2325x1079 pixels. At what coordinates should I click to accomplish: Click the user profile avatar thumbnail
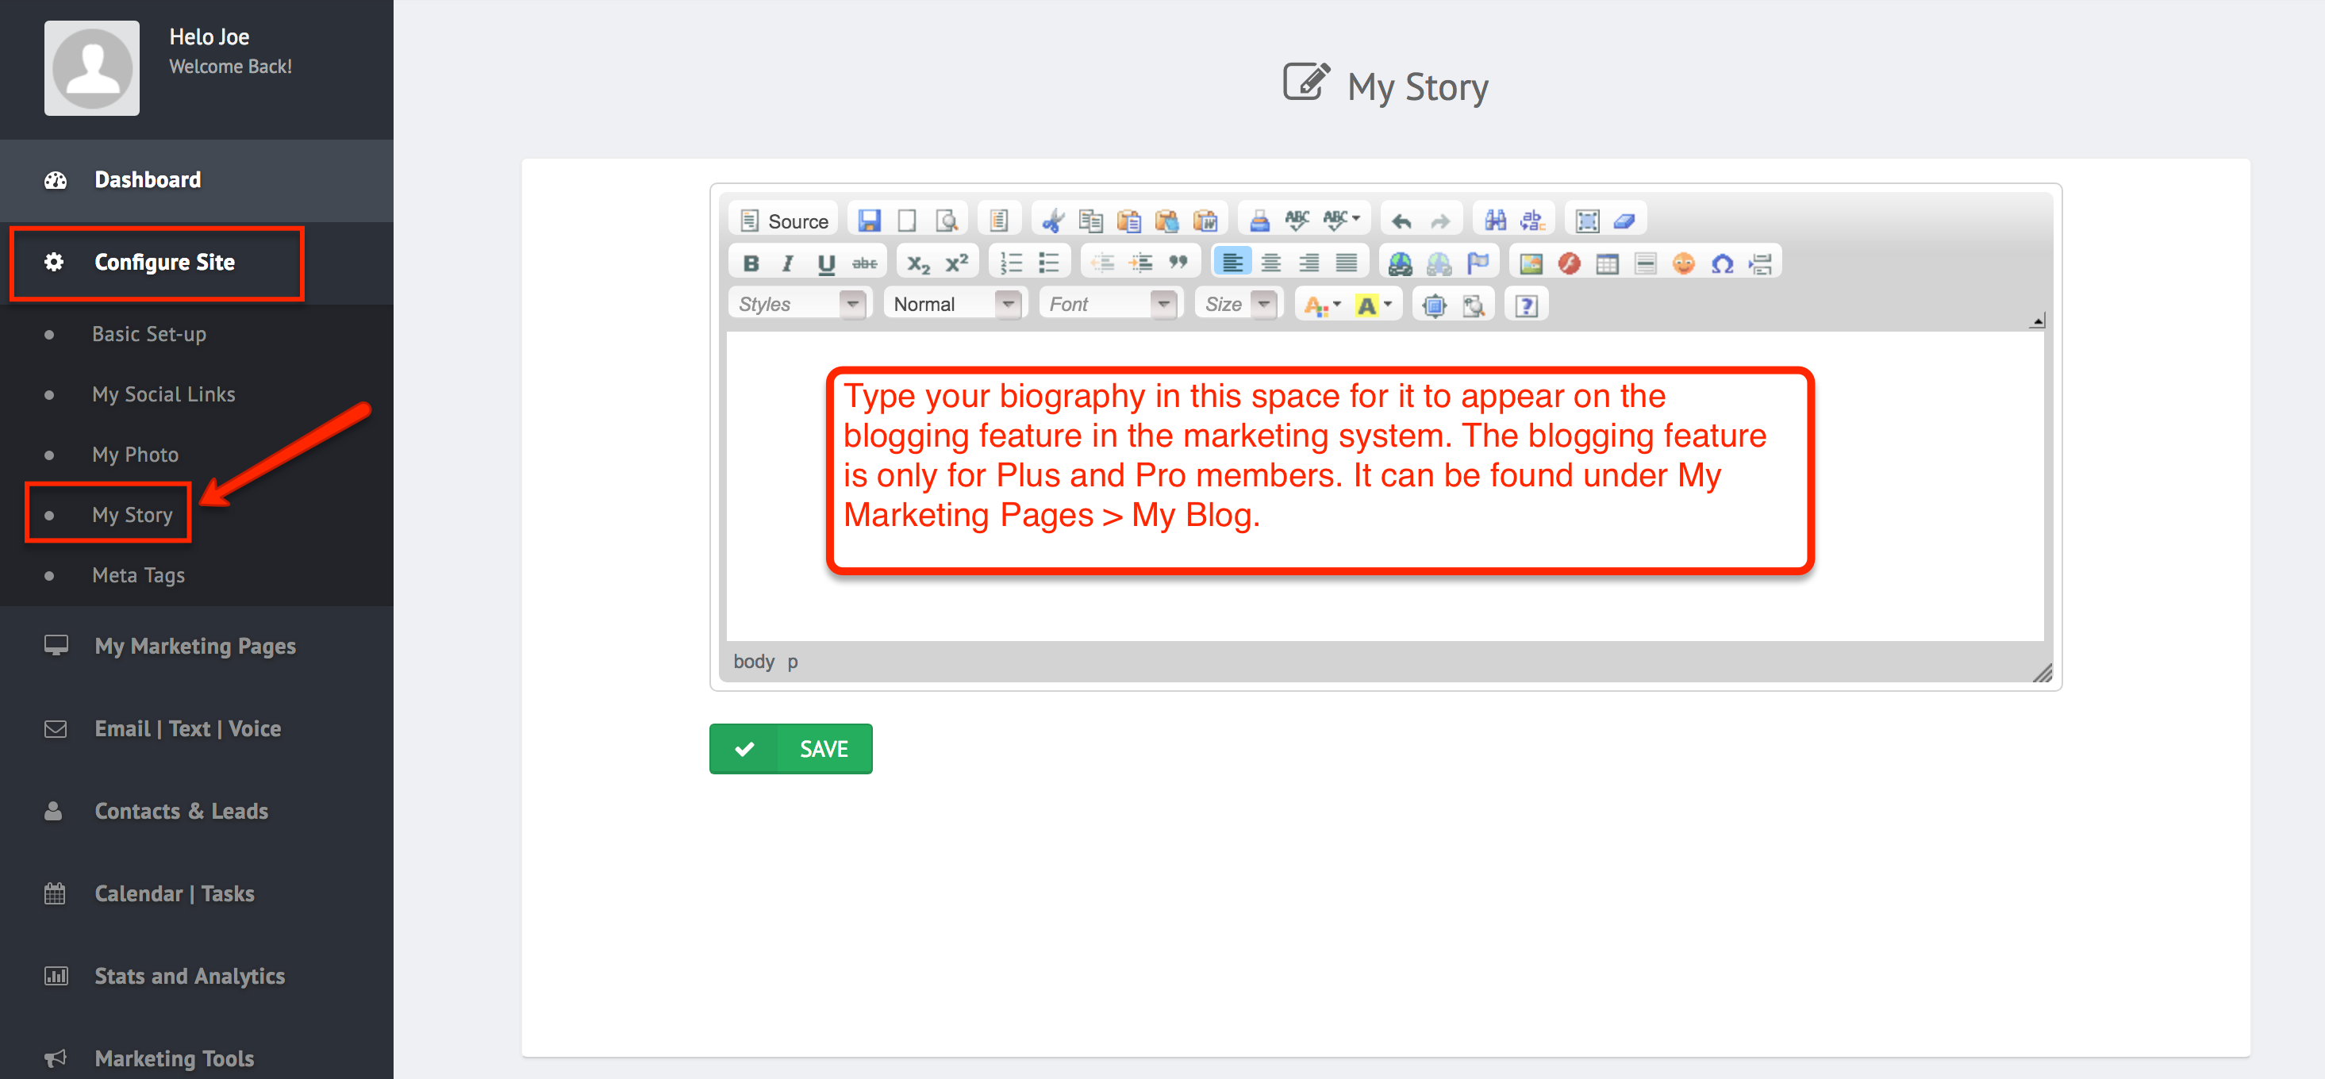(x=92, y=67)
